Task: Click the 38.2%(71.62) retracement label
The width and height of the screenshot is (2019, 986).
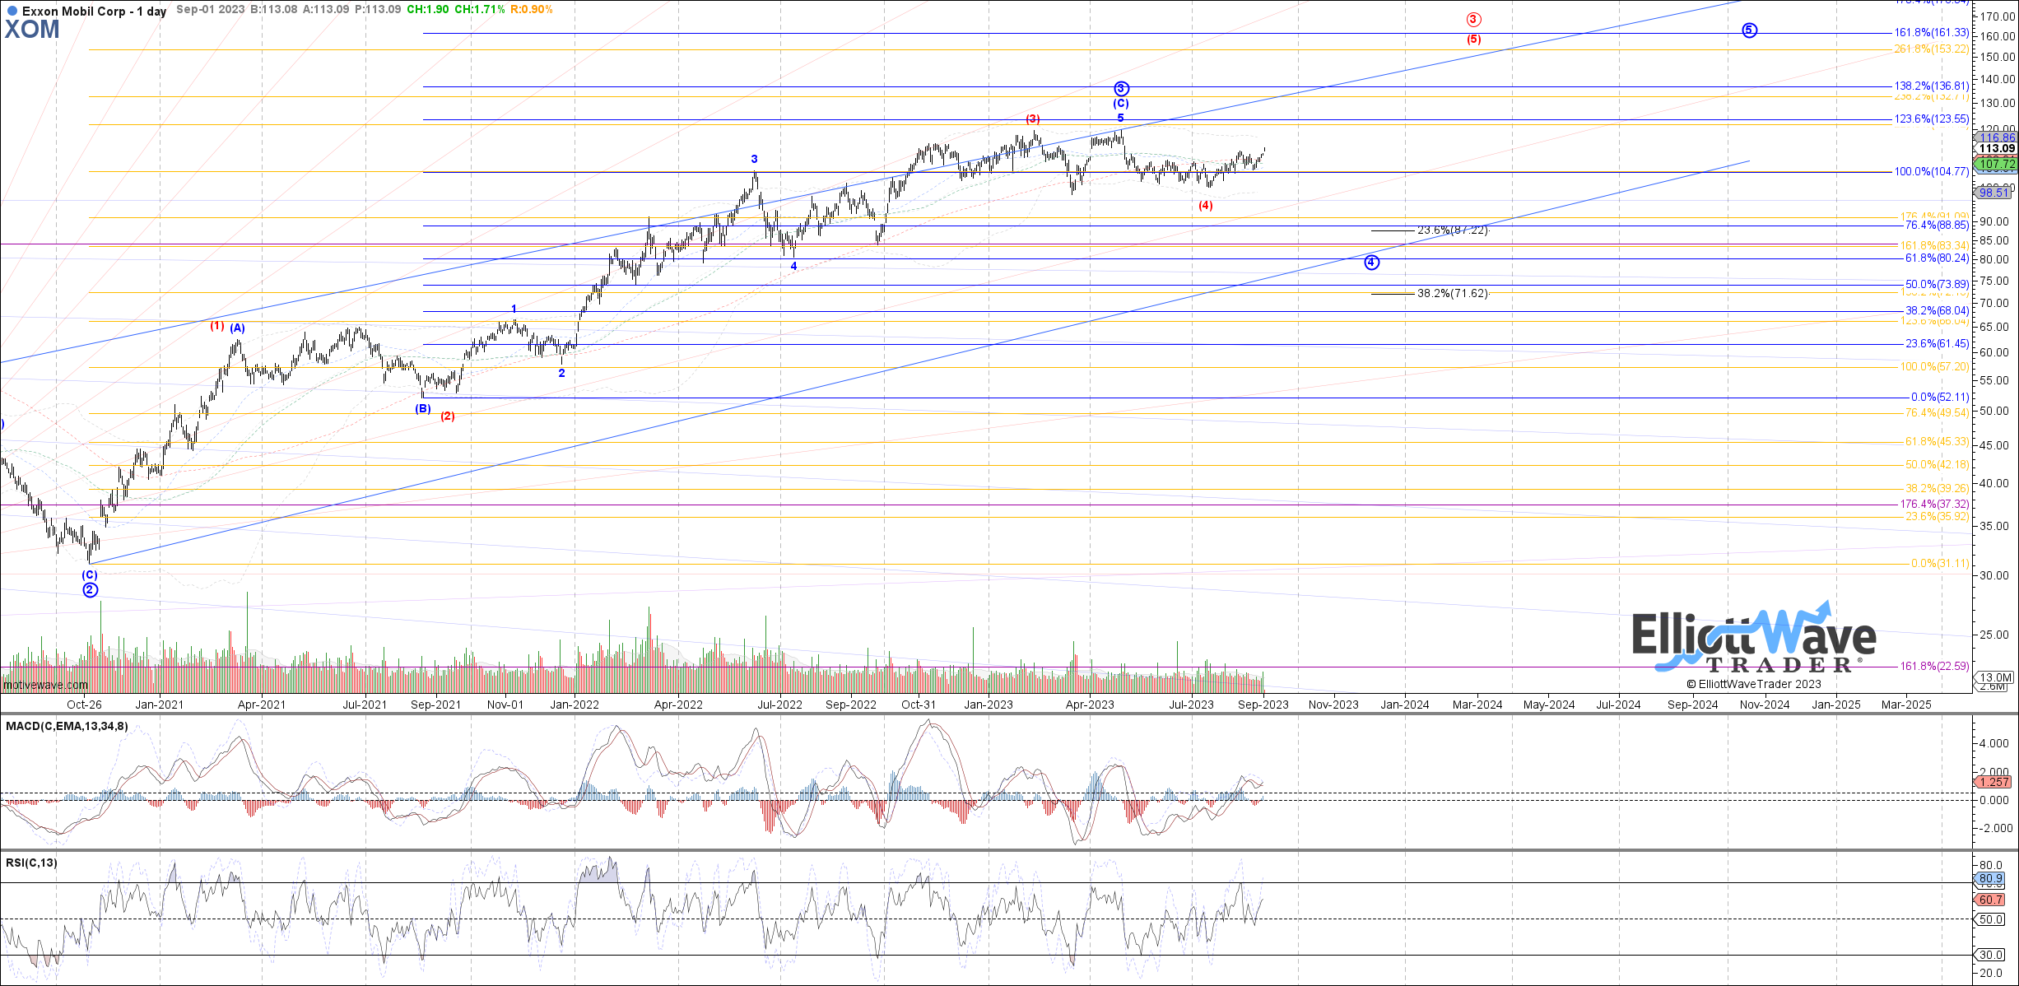Action: pyautogui.click(x=1453, y=294)
